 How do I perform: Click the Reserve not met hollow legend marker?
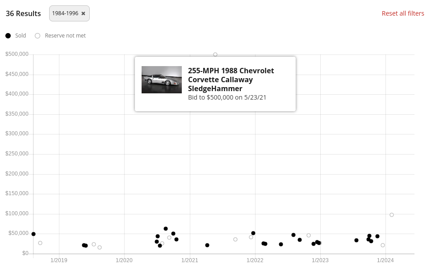coord(38,36)
